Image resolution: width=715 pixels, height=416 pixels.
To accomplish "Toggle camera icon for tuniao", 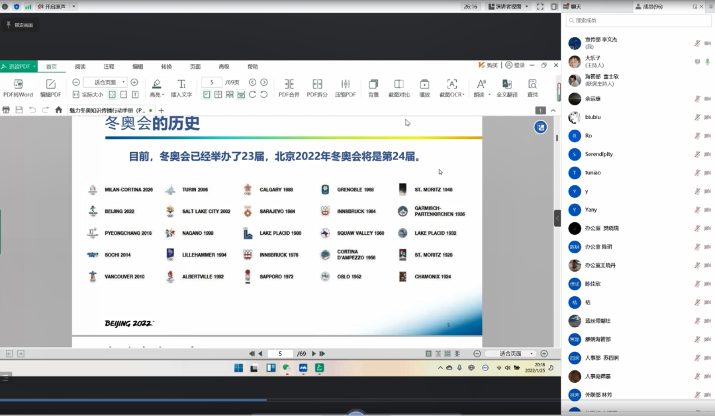I will point(707,173).
